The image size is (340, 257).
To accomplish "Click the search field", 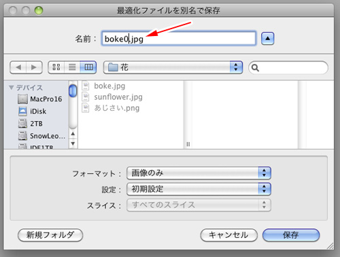I will coord(288,67).
